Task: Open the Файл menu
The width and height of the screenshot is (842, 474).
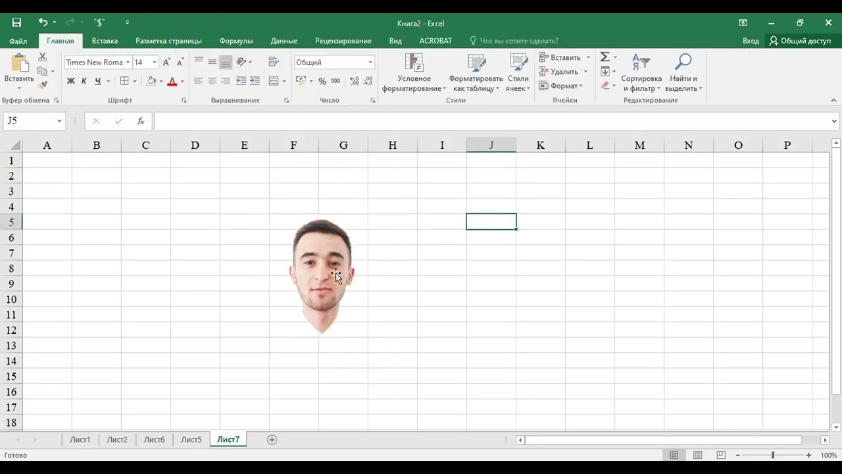Action: pyautogui.click(x=18, y=41)
